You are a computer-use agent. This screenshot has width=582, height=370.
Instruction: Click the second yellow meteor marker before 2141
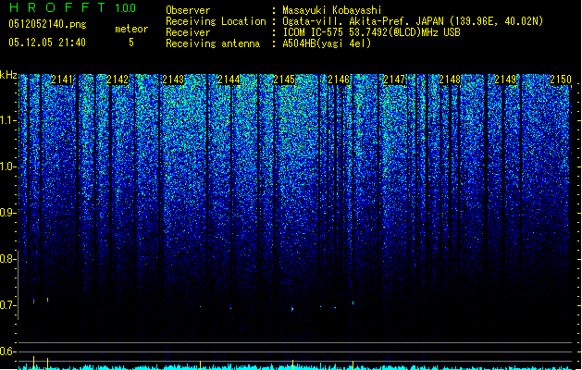(x=47, y=364)
